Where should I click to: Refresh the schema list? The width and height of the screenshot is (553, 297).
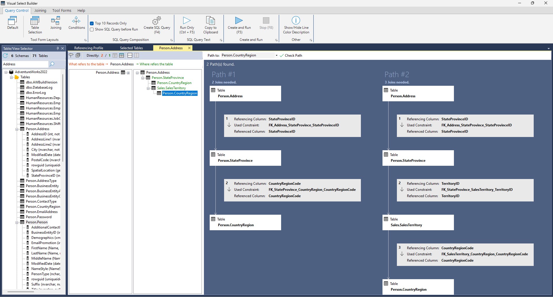point(5,56)
